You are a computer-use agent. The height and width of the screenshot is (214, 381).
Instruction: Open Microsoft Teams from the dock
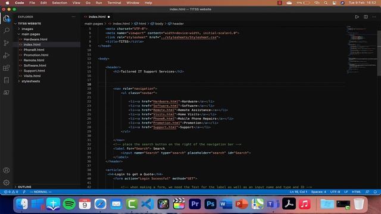pos(273,204)
